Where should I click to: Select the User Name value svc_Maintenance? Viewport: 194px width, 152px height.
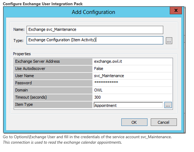[x=133, y=76]
